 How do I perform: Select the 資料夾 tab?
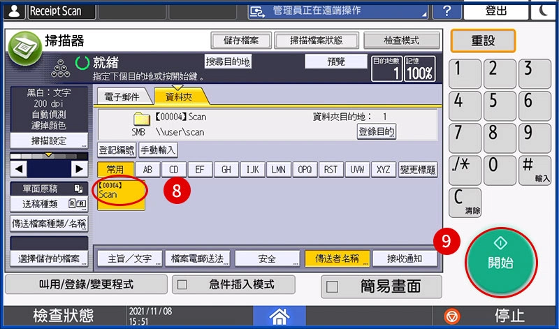pyautogui.click(x=179, y=96)
